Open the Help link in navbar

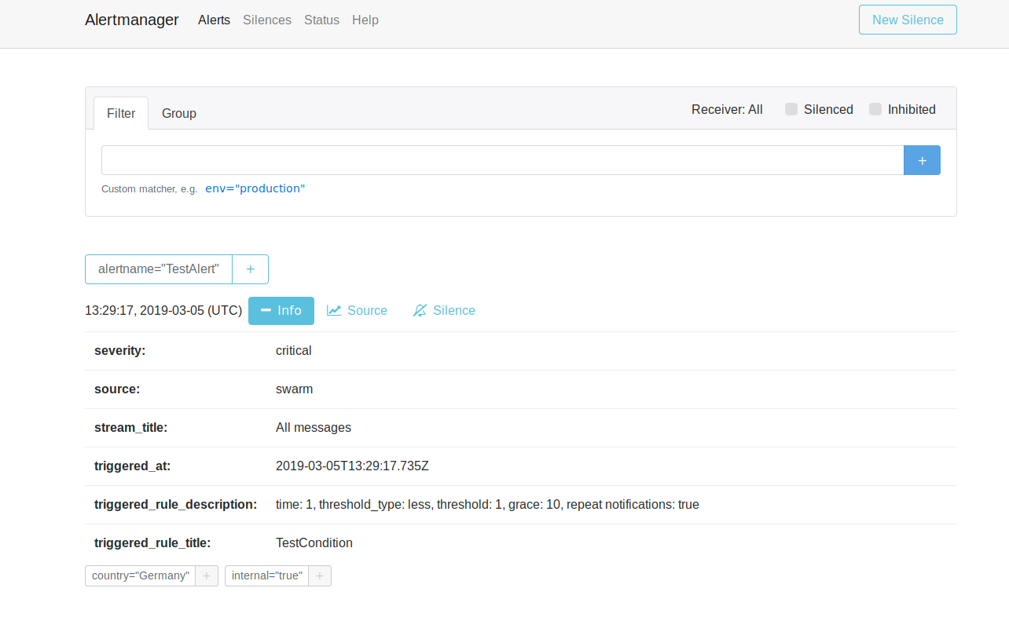[x=365, y=20]
